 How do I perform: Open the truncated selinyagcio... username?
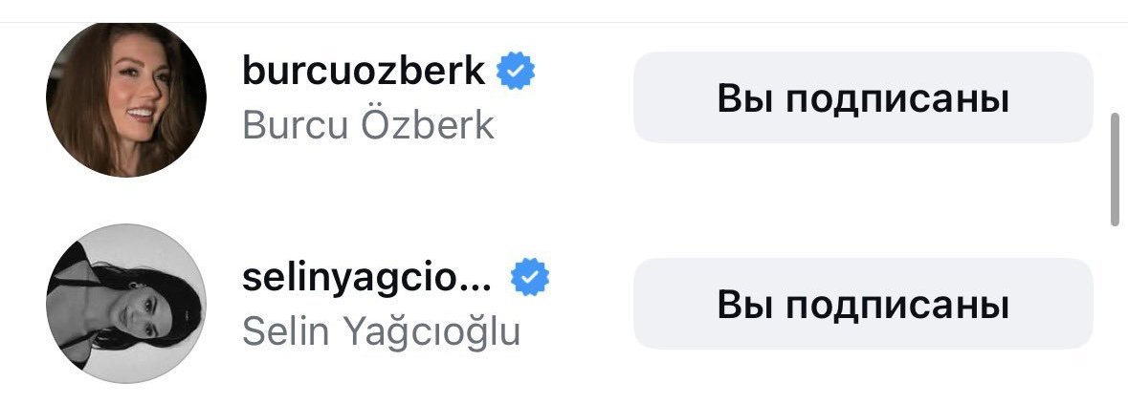coord(366,279)
